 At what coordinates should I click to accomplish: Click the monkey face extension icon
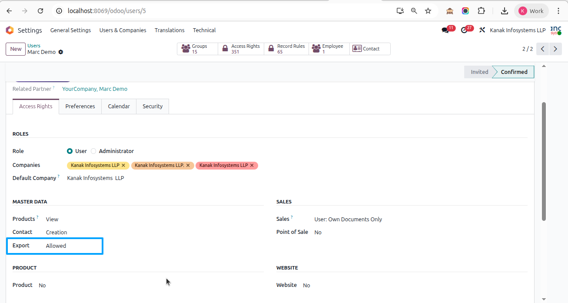(x=450, y=11)
